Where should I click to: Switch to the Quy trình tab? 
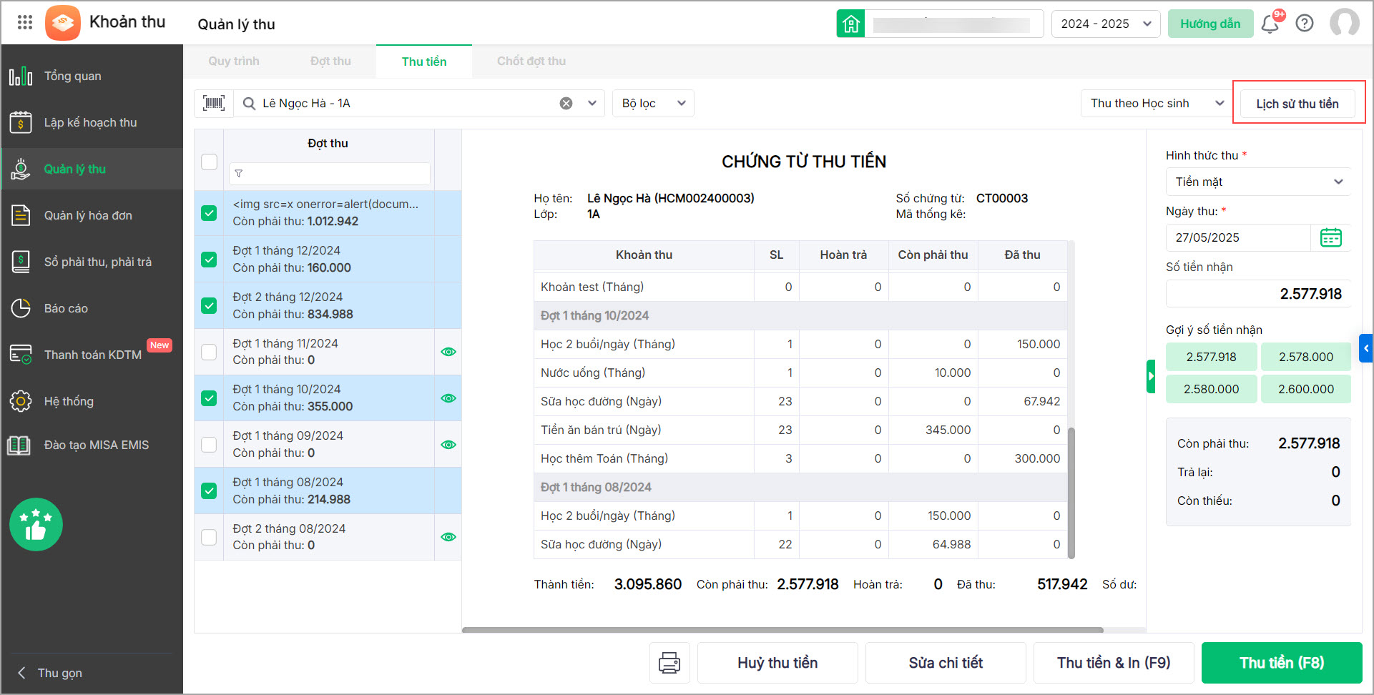click(234, 61)
